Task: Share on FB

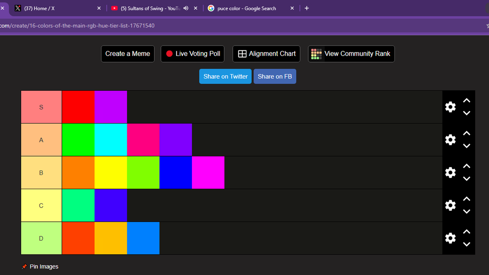Action: (275, 76)
